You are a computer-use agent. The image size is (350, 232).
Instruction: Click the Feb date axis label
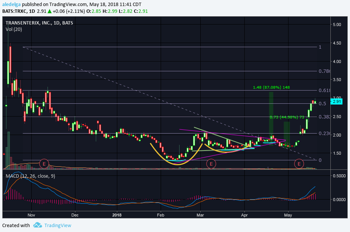click(161, 215)
